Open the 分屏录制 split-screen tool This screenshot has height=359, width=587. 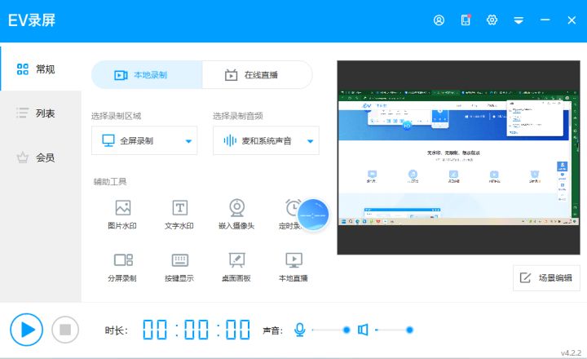tap(122, 267)
